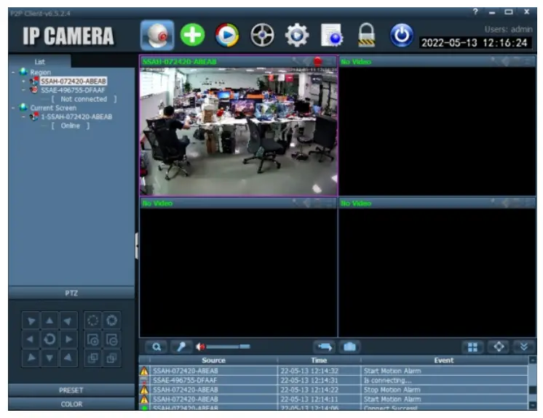The height and width of the screenshot is (418, 543).
Task: Select the List tab
Action: click(x=40, y=62)
